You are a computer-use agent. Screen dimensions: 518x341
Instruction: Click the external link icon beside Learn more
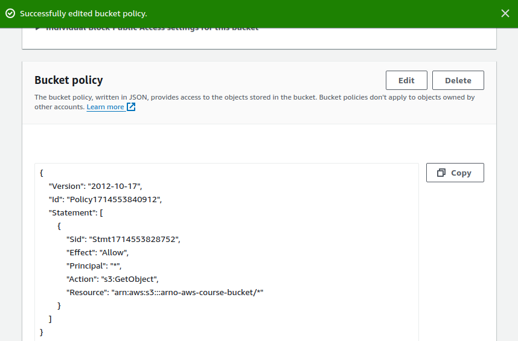click(131, 107)
